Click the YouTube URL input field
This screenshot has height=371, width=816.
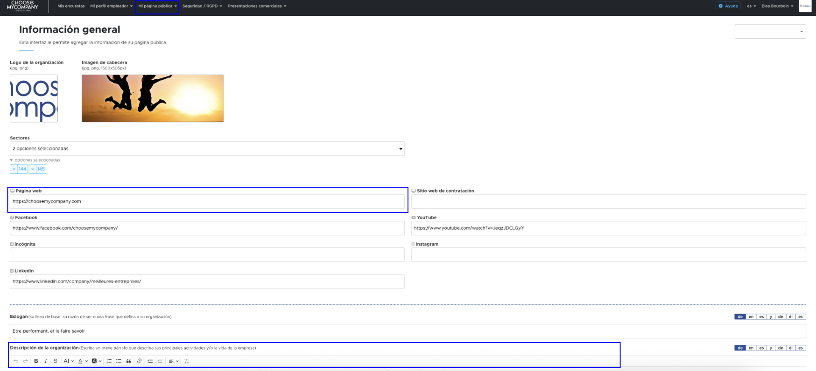tap(608, 228)
